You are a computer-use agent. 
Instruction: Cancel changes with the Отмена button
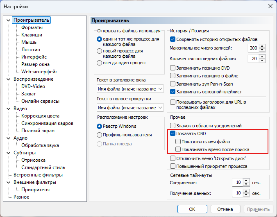[x=225, y=209]
